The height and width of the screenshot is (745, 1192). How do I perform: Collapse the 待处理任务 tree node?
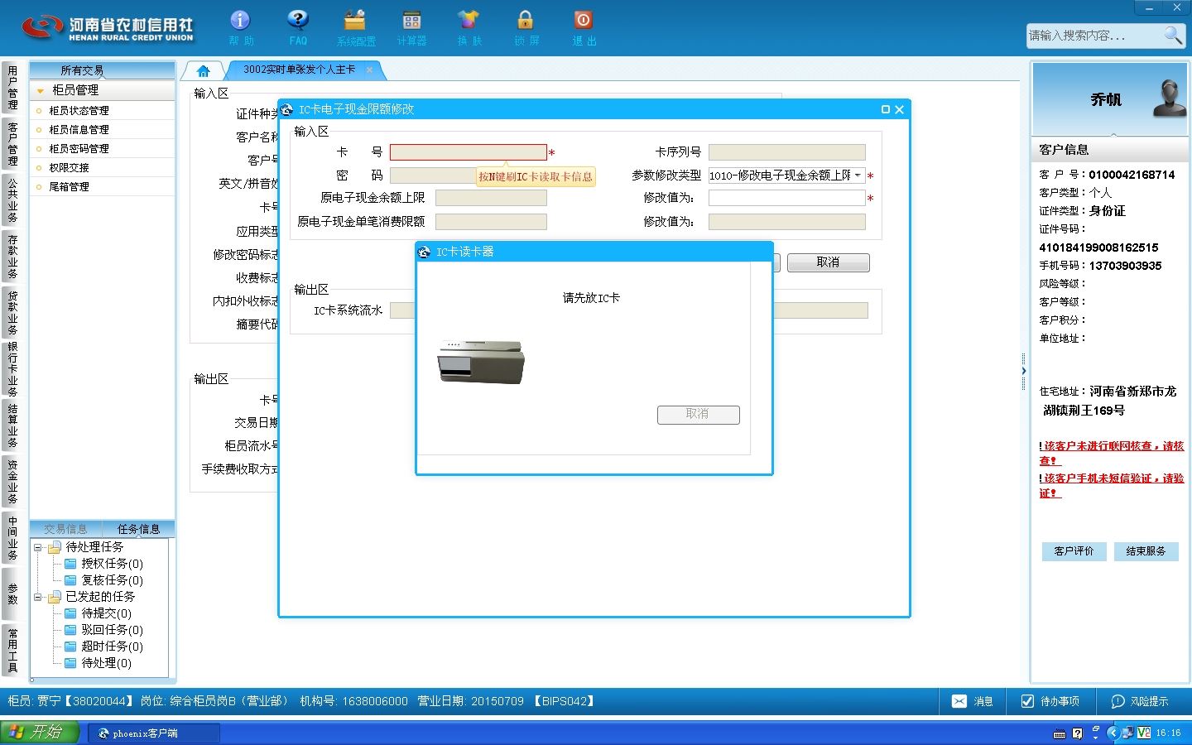pyautogui.click(x=37, y=547)
